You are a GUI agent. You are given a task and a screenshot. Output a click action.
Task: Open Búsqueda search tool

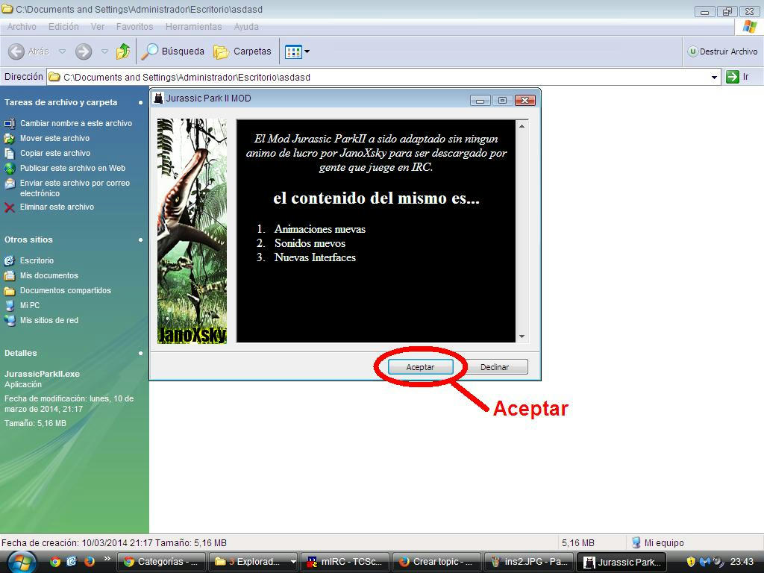(x=172, y=51)
